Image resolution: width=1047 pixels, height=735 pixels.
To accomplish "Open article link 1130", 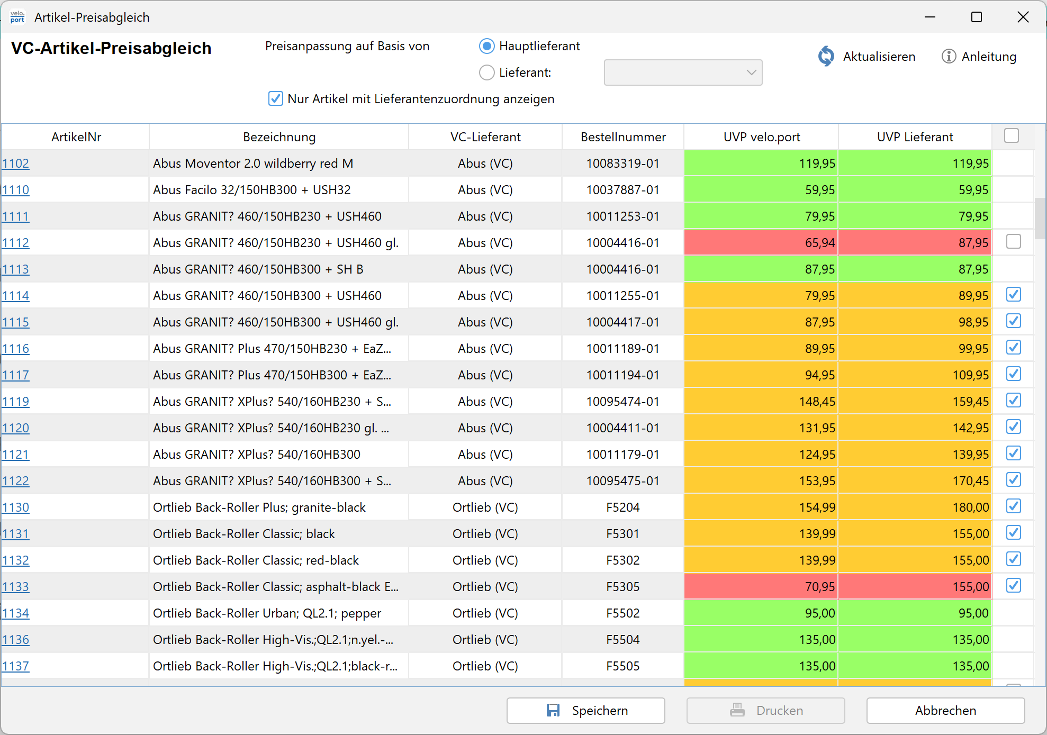I will pos(15,507).
